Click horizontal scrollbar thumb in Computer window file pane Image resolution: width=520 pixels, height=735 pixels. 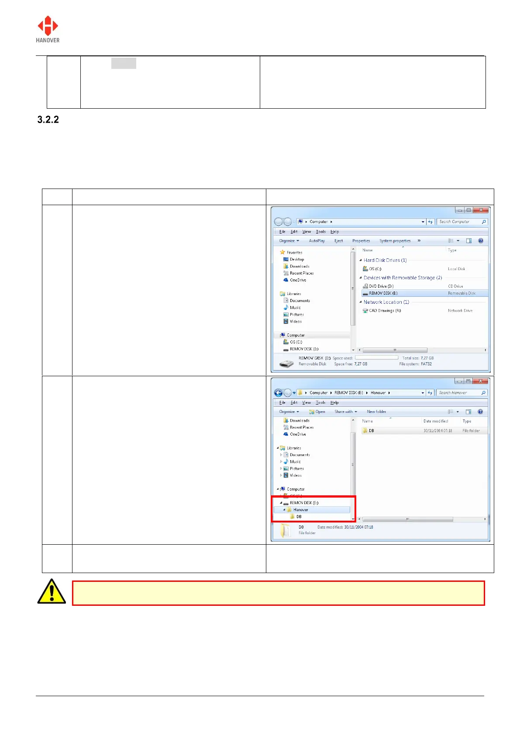point(395,350)
